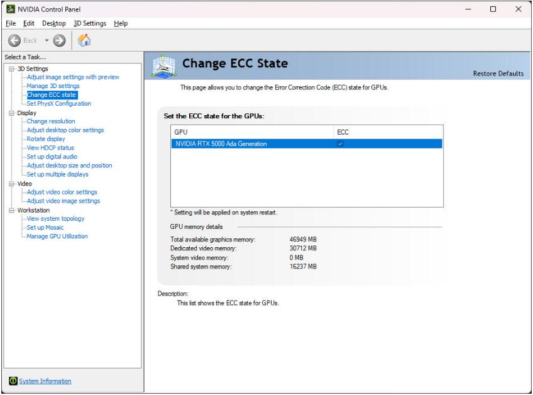The width and height of the screenshot is (533, 395).
Task: Click Restore Defaults link
Action: (498, 74)
